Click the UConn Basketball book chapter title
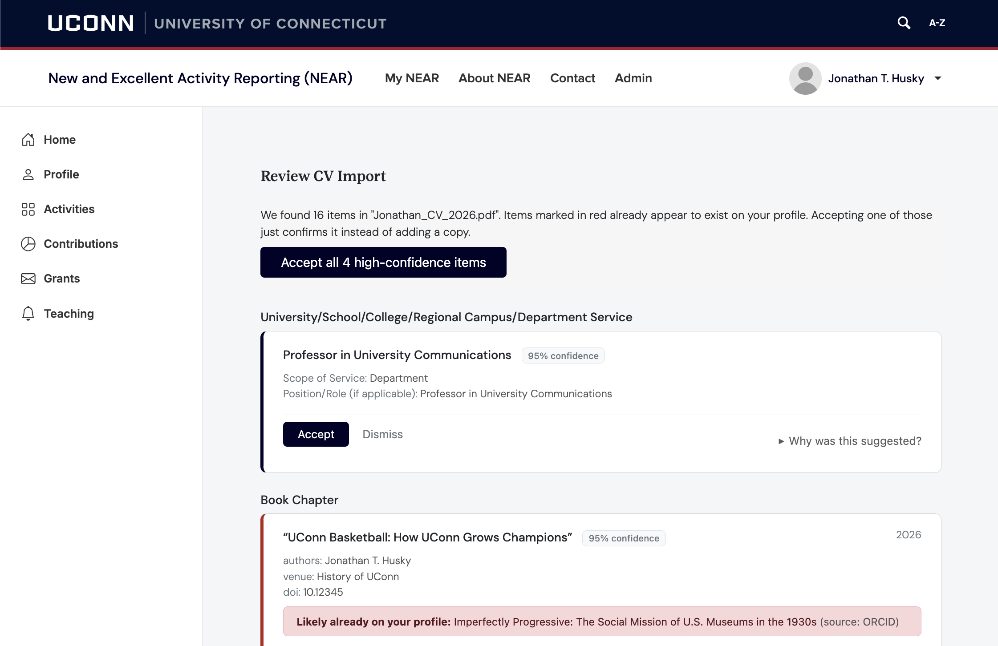The image size is (998, 646). 427,537
